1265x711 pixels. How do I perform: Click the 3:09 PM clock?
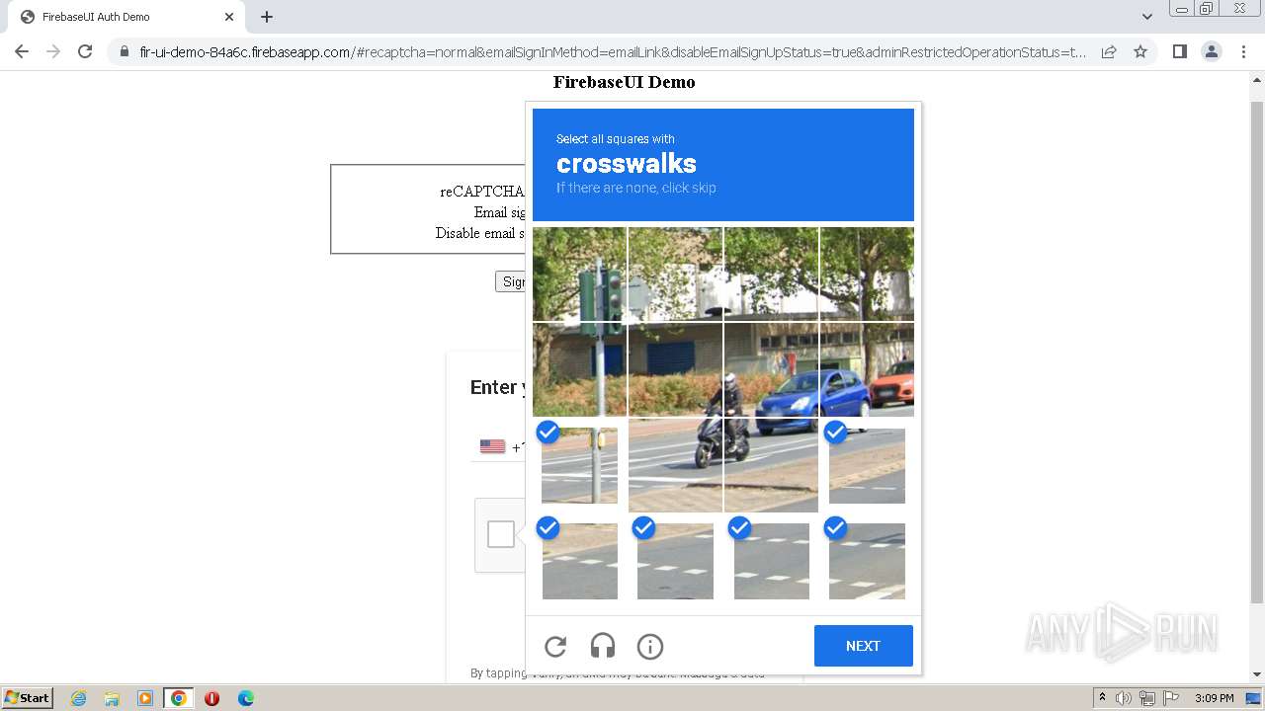(1215, 698)
